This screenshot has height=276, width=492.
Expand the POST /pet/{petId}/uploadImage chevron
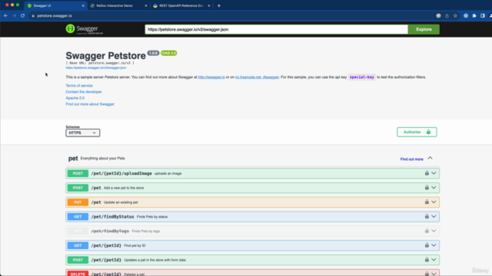point(434,173)
